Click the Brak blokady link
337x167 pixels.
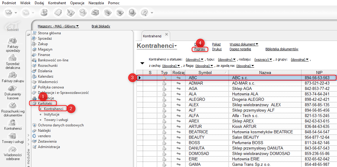tap(101, 26)
